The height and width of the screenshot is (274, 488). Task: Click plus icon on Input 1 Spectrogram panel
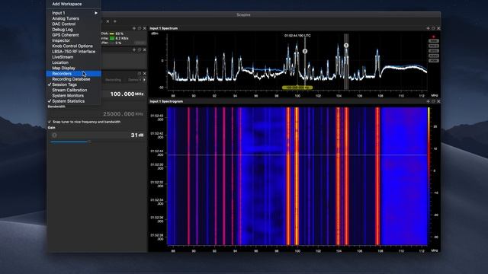428,101
